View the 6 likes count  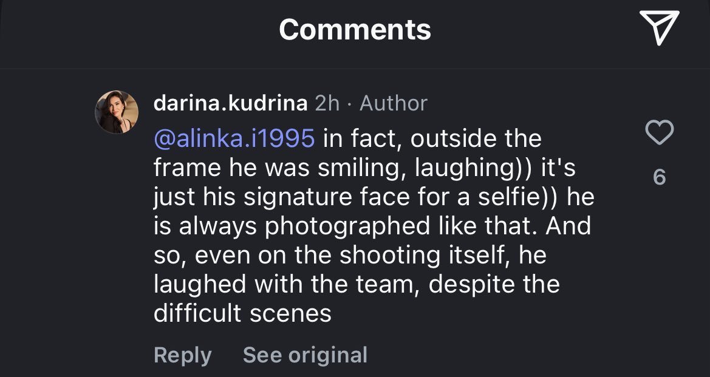pos(659,177)
